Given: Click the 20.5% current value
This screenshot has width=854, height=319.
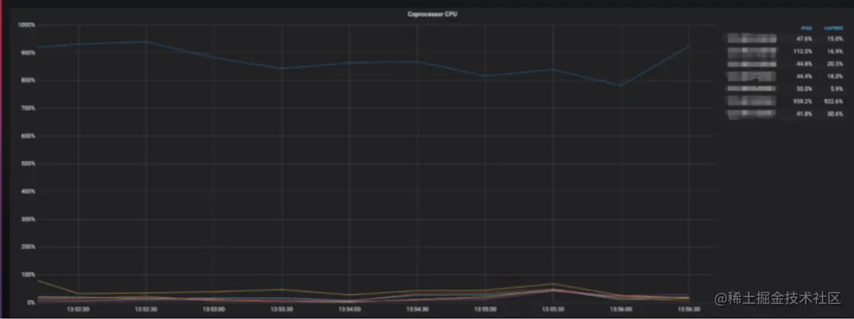Looking at the screenshot, I should pyautogui.click(x=836, y=64).
